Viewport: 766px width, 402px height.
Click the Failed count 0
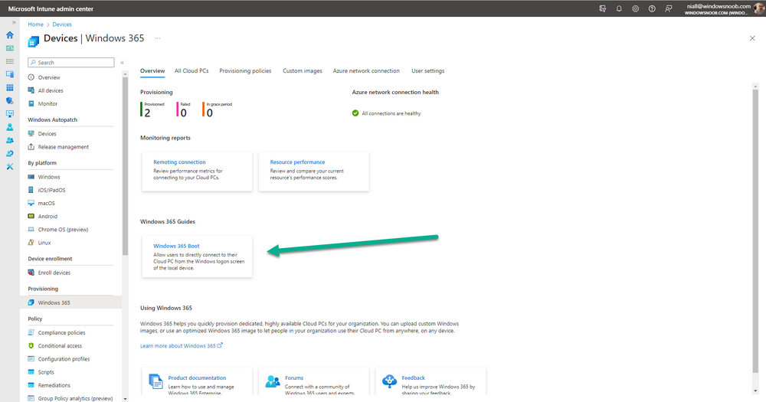pos(184,113)
